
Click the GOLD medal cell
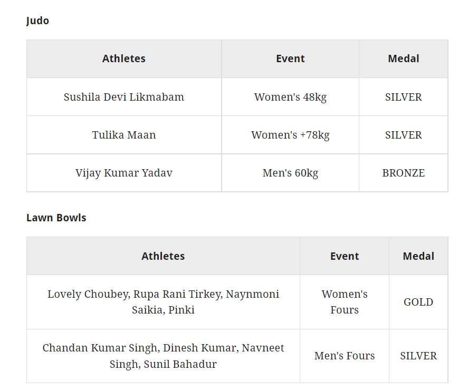point(418,302)
